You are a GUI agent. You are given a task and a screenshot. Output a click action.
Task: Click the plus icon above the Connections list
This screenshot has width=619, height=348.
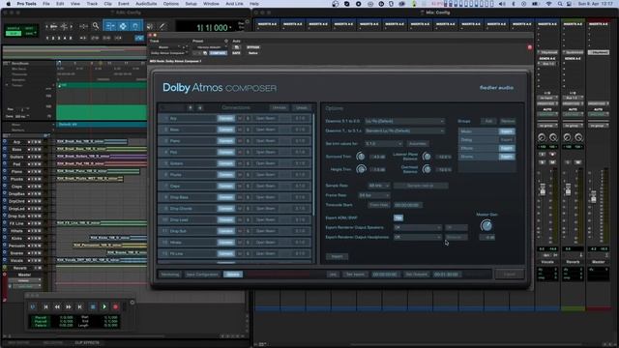[191, 107]
